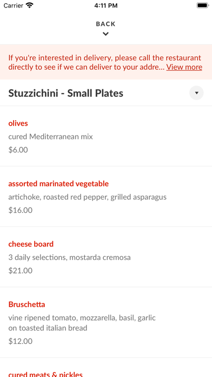Tap the artichoke, roasted red pepper description
212x377 pixels.
(88, 197)
